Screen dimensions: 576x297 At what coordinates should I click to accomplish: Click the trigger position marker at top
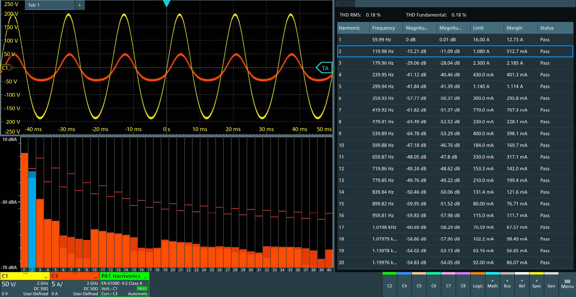pyautogui.click(x=166, y=3)
